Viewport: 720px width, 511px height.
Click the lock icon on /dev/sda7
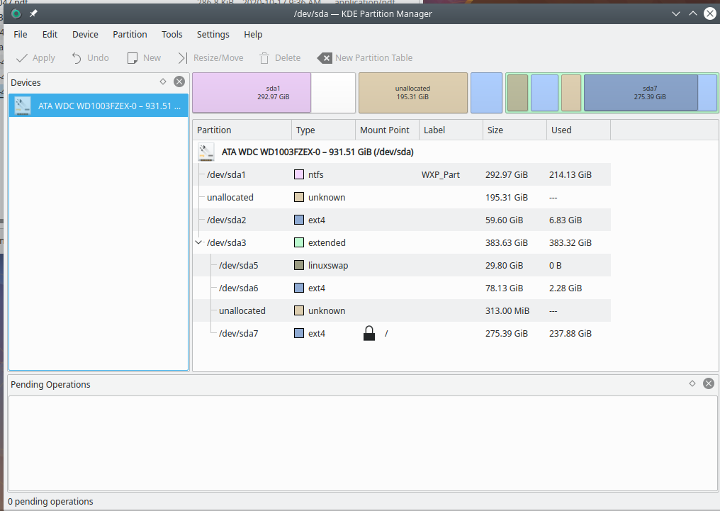pyautogui.click(x=369, y=334)
